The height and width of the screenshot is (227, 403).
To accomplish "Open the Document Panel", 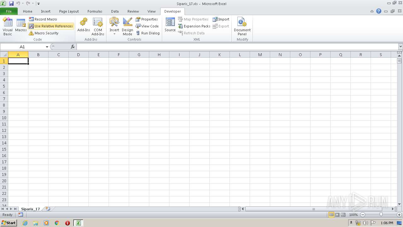I will point(242,26).
